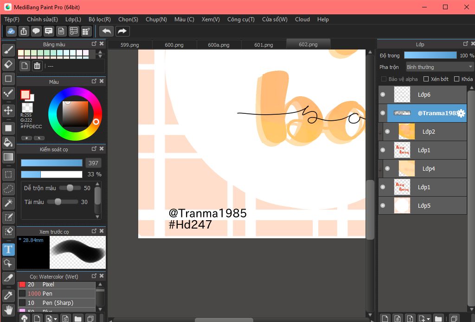475x322 pixels.
Task: Select the upper Lớp1 layer
Action: pyautogui.click(x=422, y=150)
